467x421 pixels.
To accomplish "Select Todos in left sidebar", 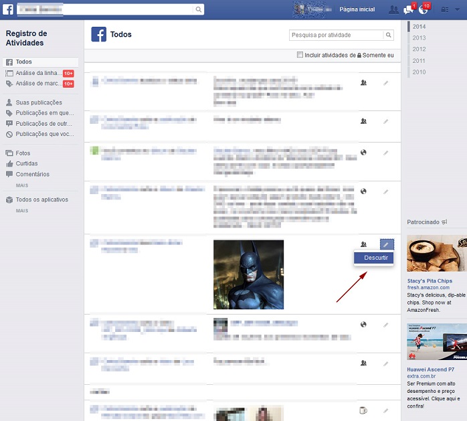I will click(41, 62).
